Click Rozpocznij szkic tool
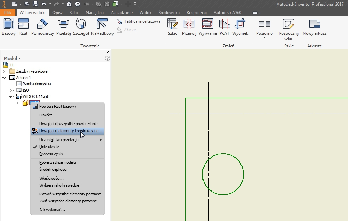 point(289,29)
